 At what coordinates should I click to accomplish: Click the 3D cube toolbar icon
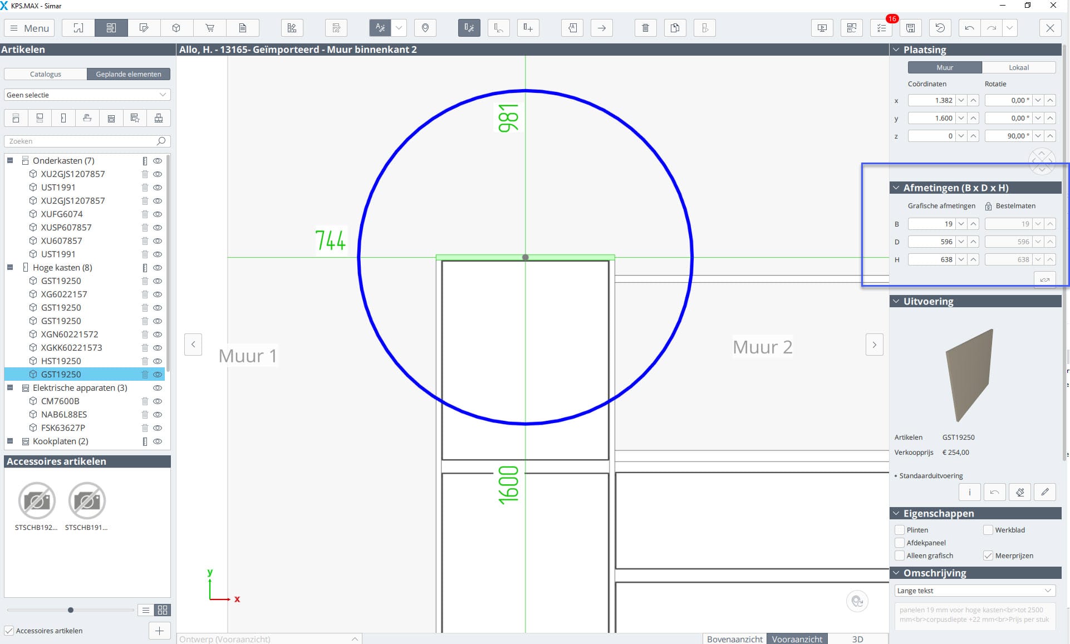click(176, 28)
